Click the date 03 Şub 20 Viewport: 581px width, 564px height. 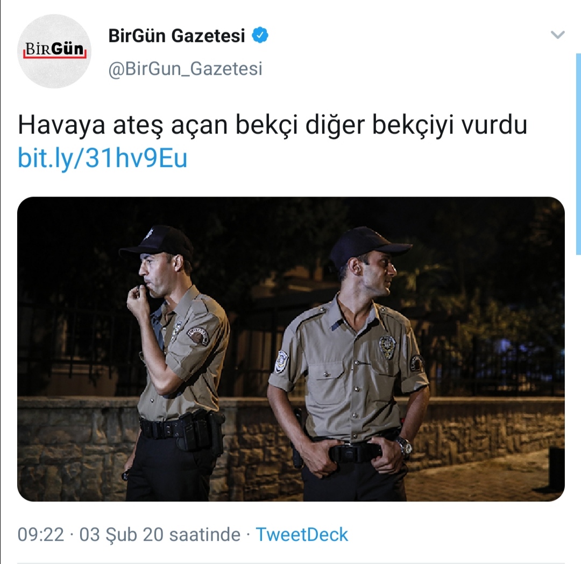click(x=122, y=535)
